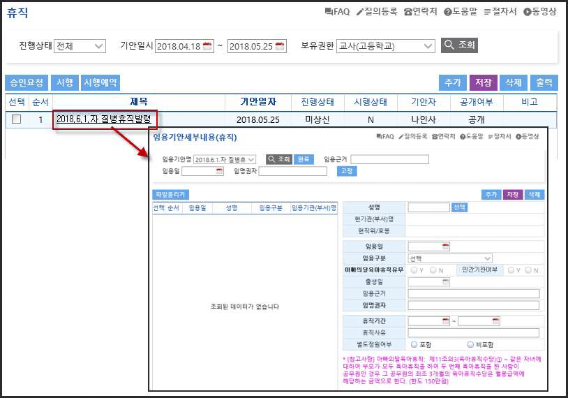This screenshot has width=568, height=398.
Task: Click the 승인요청 button
Action: click(x=26, y=82)
